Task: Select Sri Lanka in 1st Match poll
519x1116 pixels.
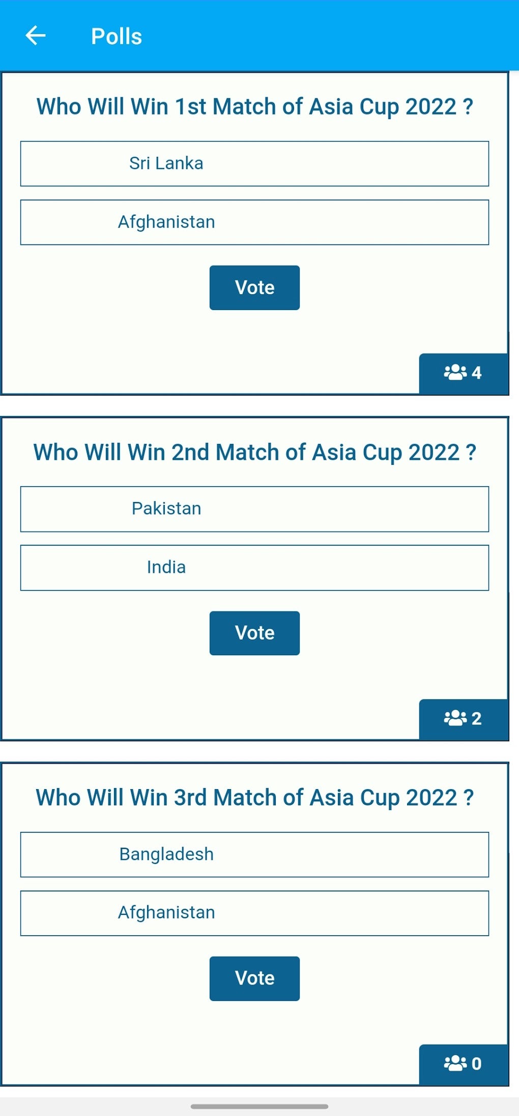Action: coord(254,163)
